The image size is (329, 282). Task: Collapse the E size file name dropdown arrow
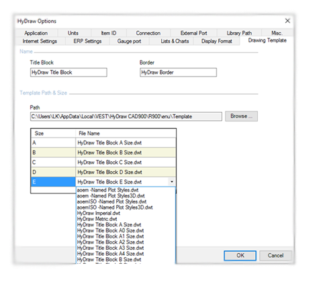(x=172, y=182)
